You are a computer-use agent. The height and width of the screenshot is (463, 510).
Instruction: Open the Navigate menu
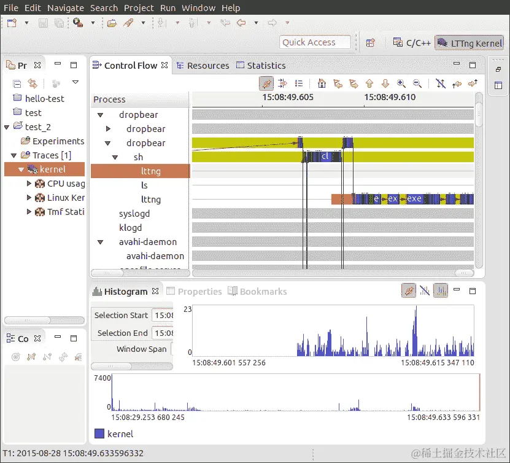66,7
